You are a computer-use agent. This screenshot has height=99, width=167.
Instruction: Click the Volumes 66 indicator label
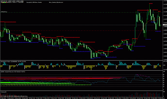point(3,92)
